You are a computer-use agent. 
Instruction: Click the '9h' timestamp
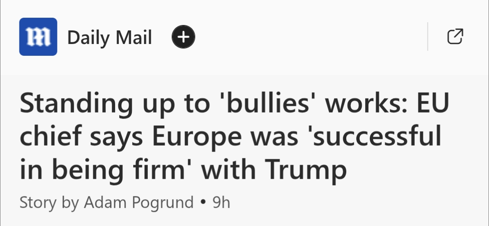coord(221,202)
